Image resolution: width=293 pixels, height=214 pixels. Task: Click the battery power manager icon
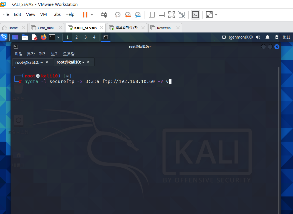(277, 37)
